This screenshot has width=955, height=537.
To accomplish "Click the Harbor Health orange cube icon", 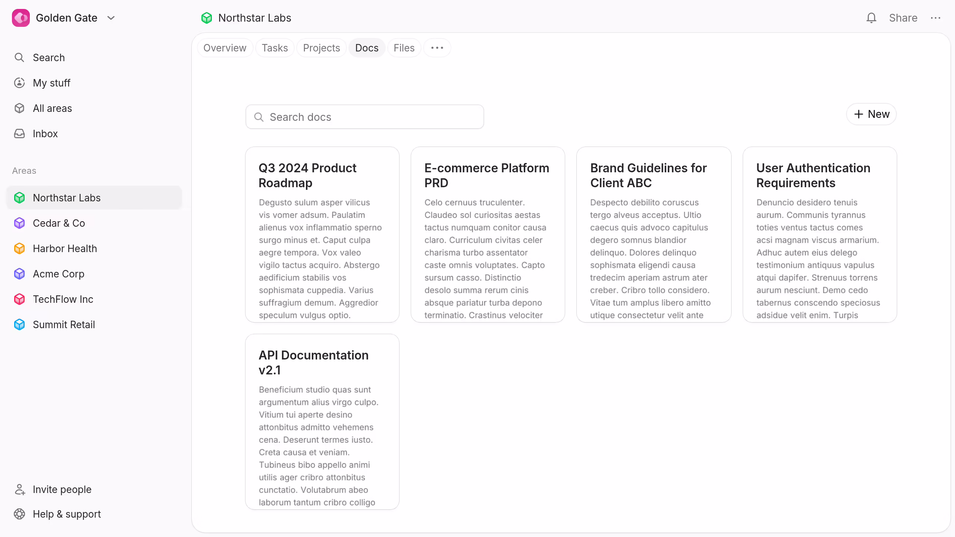I will coord(19,248).
